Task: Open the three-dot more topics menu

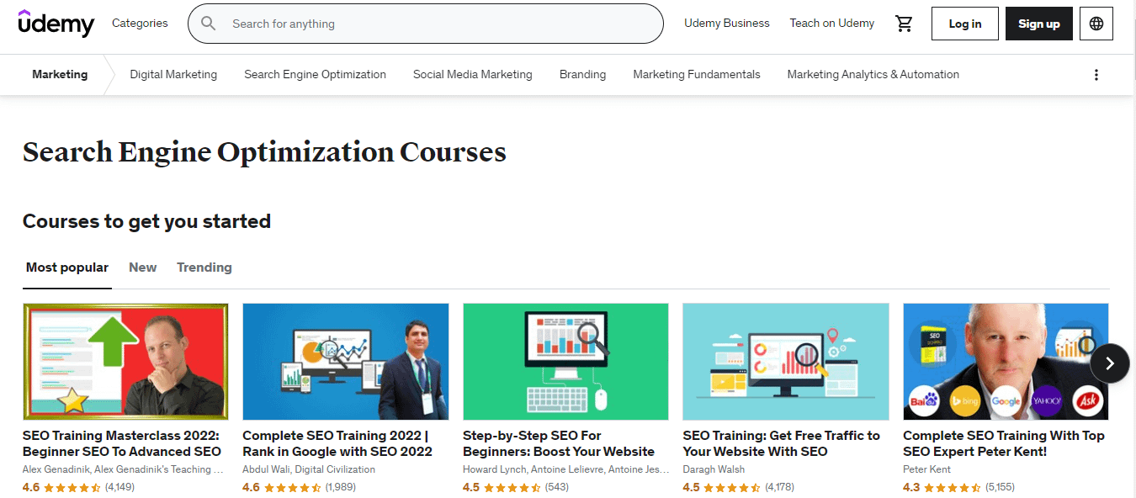Action: (x=1096, y=75)
